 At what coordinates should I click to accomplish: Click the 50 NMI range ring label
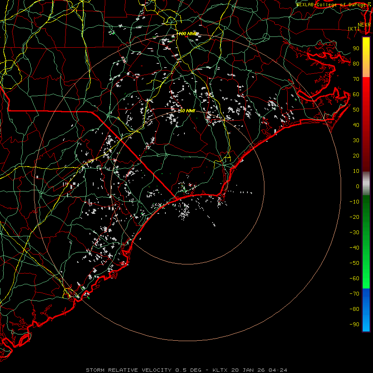tap(187, 111)
